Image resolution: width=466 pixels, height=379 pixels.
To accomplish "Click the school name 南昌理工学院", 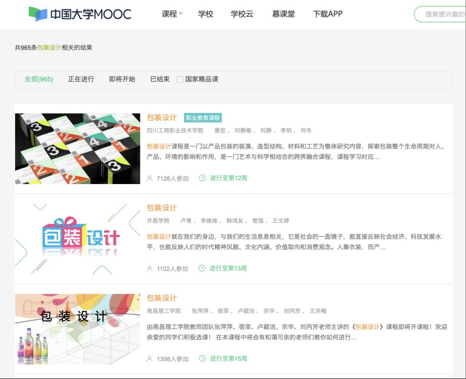I will click(x=164, y=311).
